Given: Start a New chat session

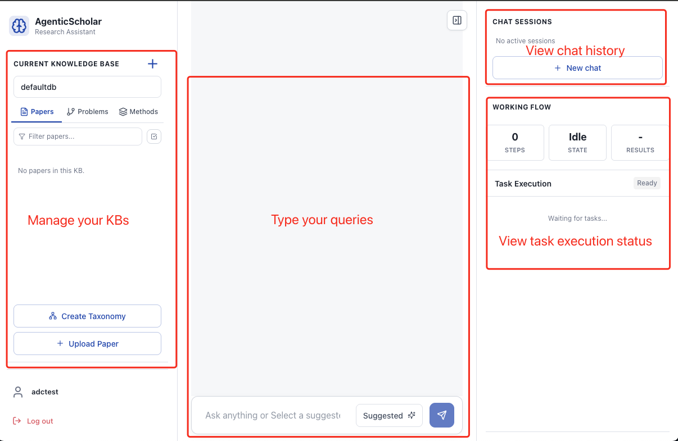Looking at the screenshot, I should (x=577, y=67).
